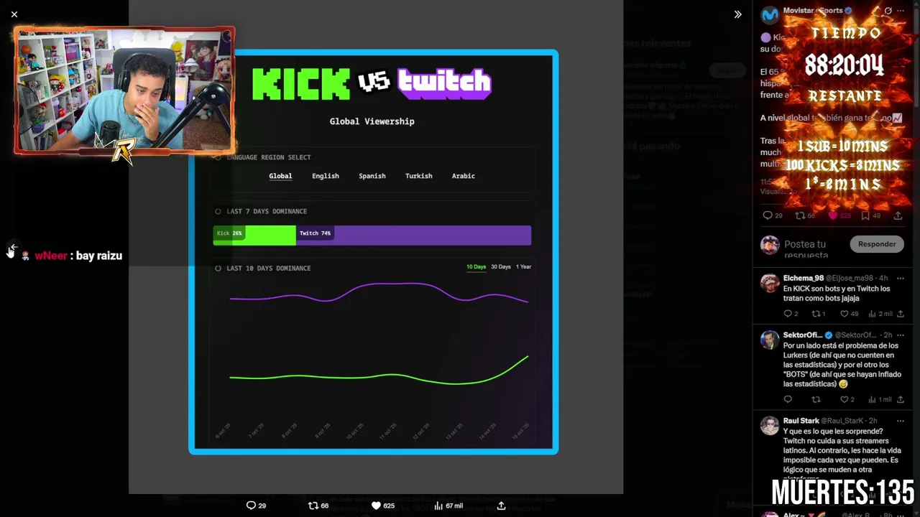
Task: Go to the previous image arrow
Action: point(13,248)
